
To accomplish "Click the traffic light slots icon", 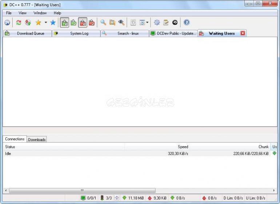I will point(102,198).
